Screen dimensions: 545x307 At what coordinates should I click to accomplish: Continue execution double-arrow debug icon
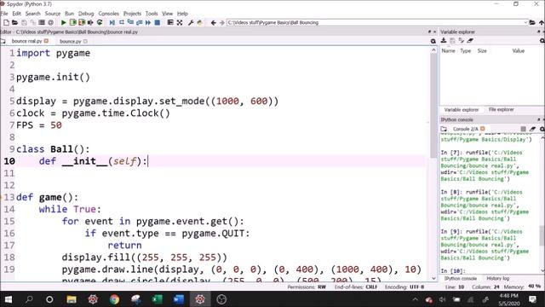[x=148, y=23]
